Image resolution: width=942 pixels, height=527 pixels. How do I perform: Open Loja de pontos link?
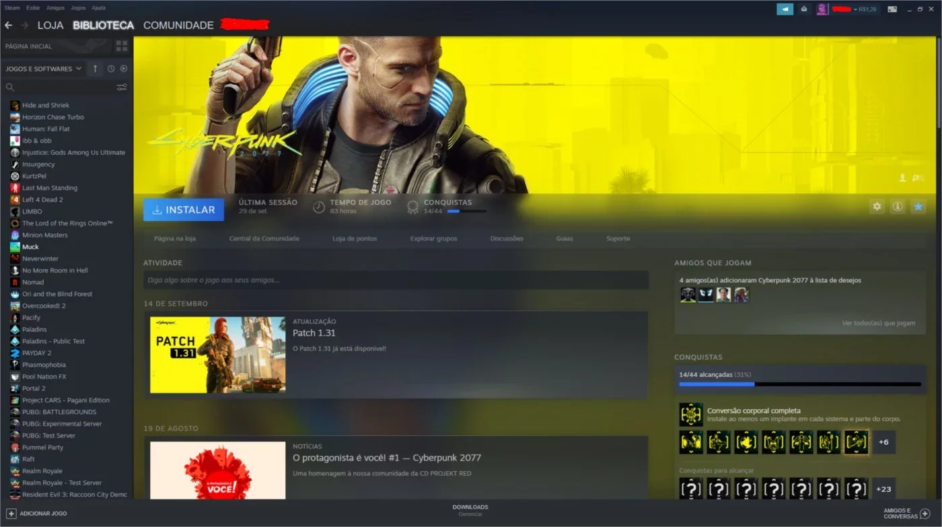[355, 238]
